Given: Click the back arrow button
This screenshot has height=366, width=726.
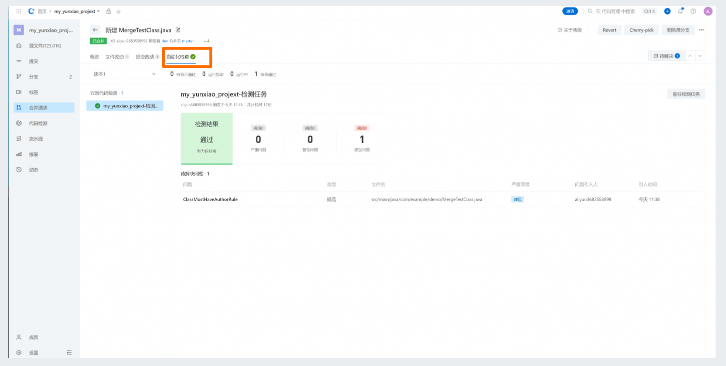Looking at the screenshot, I should 95,30.
